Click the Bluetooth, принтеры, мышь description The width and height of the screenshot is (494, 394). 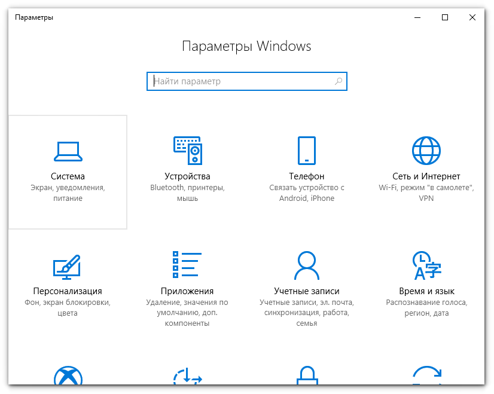(187, 193)
